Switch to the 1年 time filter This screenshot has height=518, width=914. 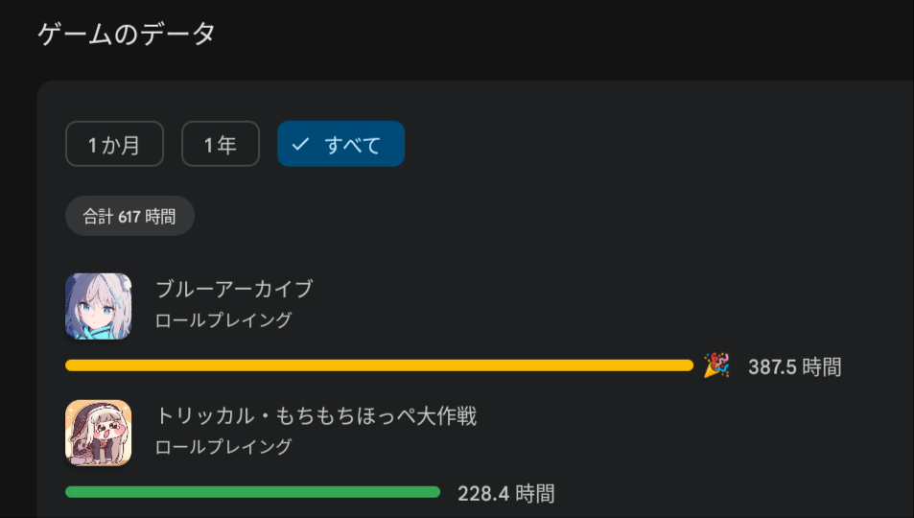pos(221,144)
